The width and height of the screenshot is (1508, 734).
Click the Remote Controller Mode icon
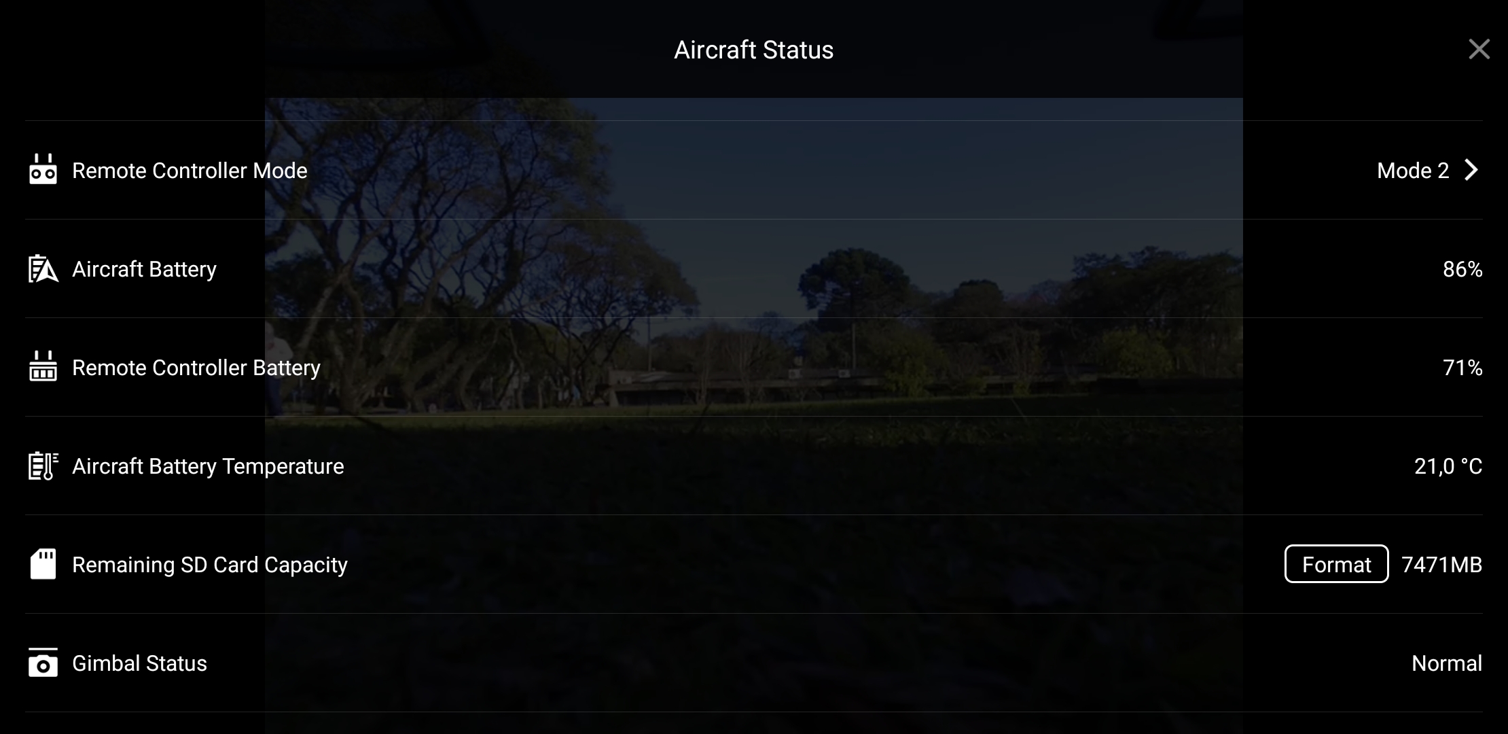(43, 169)
